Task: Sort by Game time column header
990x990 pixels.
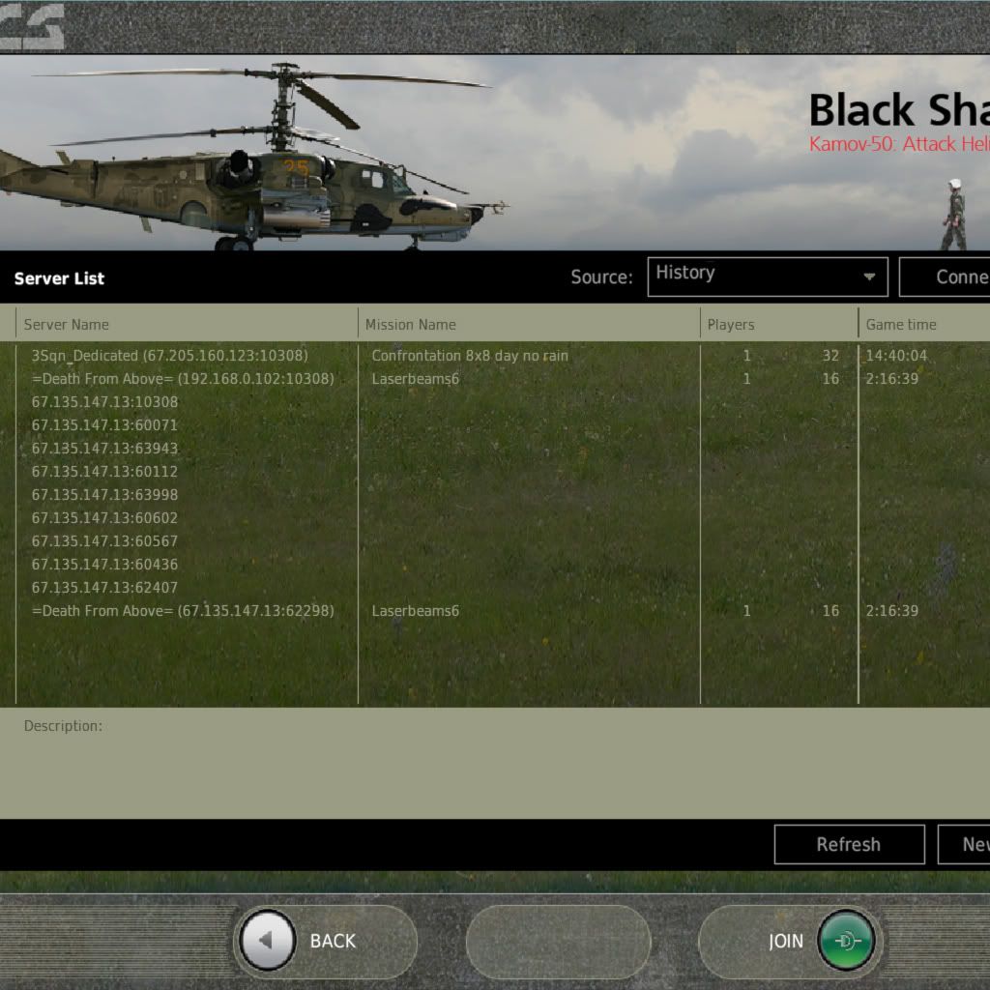Action: click(x=901, y=325)
